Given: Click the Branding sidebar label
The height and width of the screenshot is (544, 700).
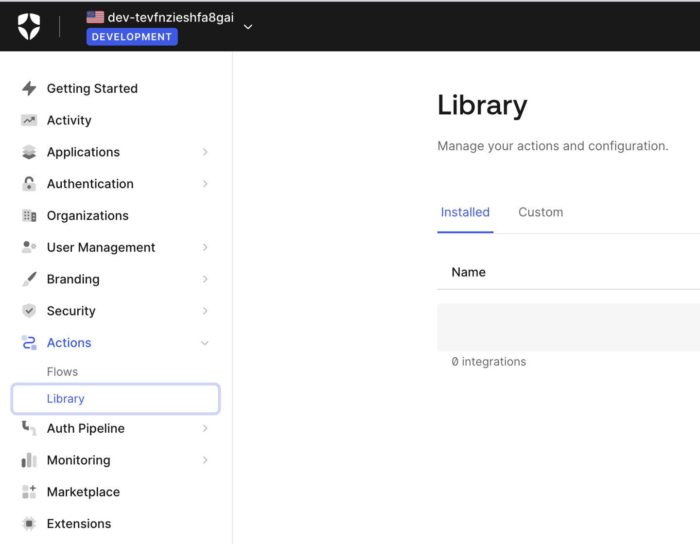Looking at the screenshot, I should tap(73, 279).
